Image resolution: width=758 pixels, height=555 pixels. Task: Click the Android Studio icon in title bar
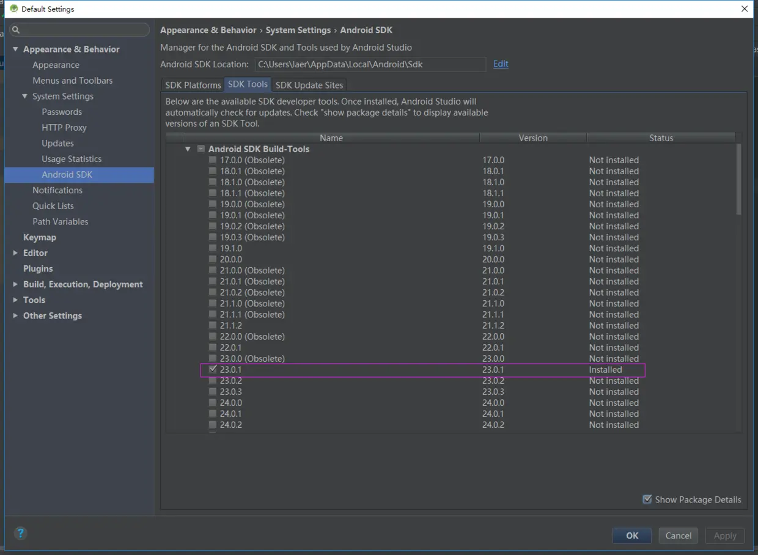[13, 9]
